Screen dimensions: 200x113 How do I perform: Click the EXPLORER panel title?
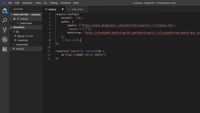[x=18, y=9]
